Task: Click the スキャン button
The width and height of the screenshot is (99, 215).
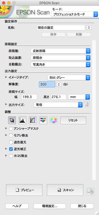Action: (x=65, y=190)
